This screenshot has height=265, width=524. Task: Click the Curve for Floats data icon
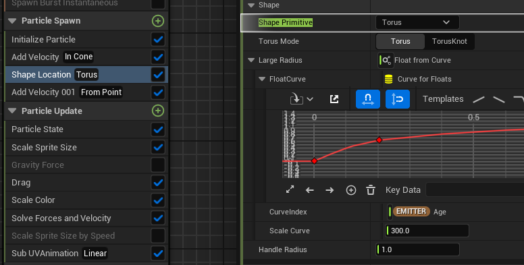click(388, 79)
